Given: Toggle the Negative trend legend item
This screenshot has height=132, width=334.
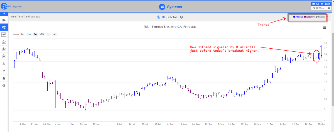Looking at the screenshot, I should (x=310, y=17).
